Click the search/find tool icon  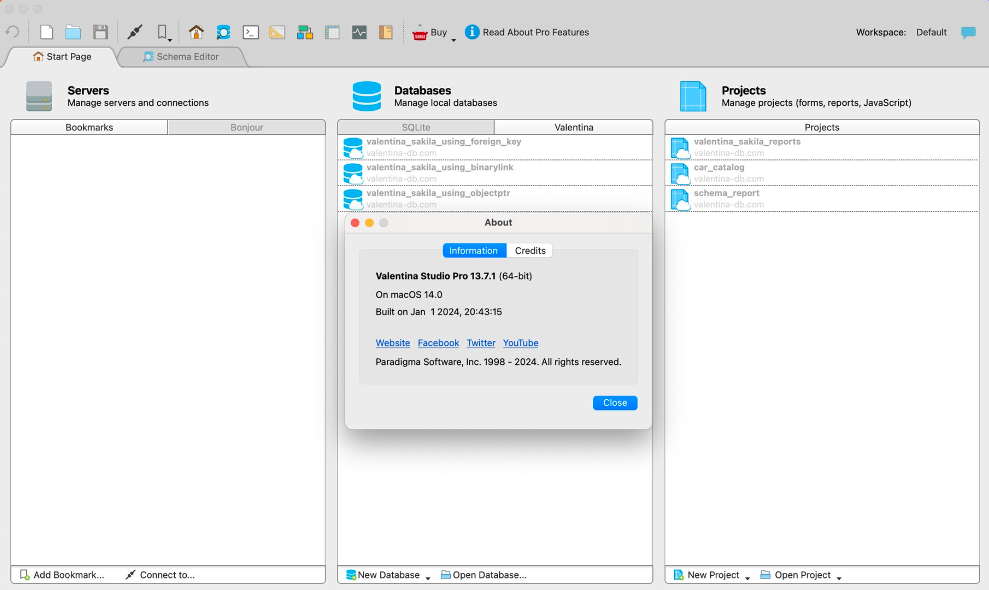point(223,32)
